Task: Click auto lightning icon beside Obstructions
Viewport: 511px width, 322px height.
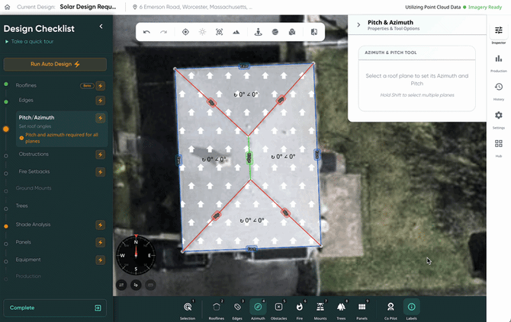Action: click(x=101, y=155)
